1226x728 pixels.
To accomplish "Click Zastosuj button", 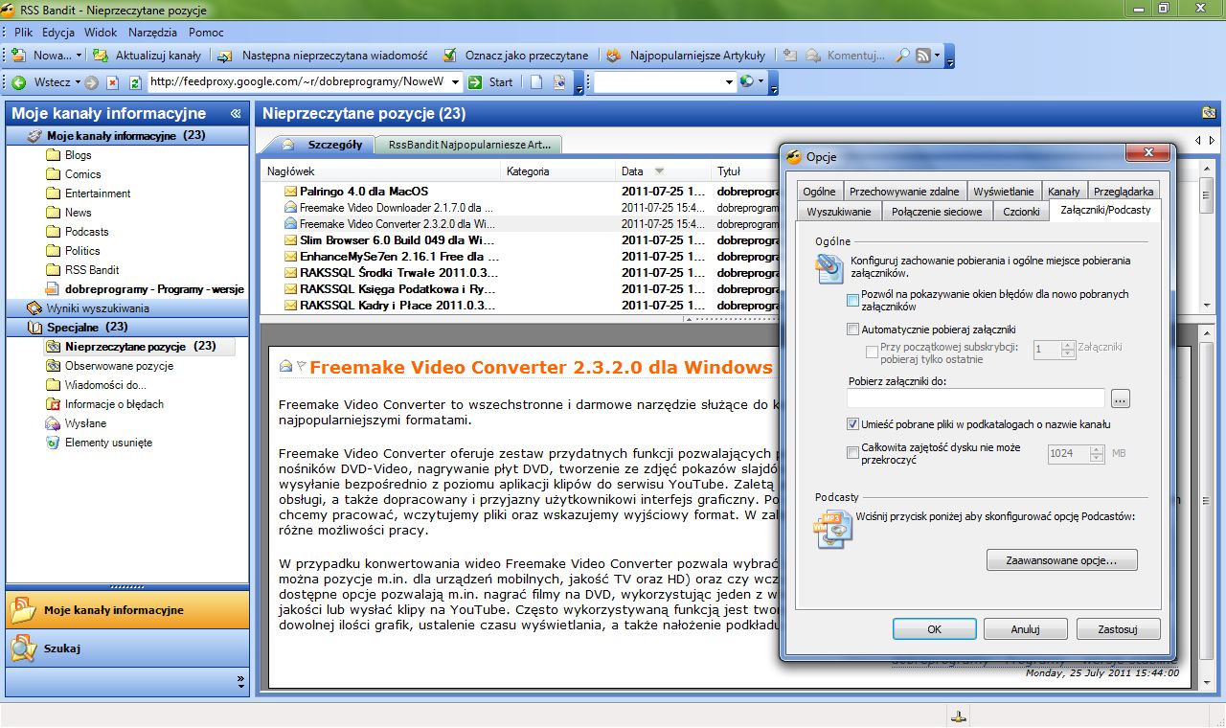I will (1119, 629).
